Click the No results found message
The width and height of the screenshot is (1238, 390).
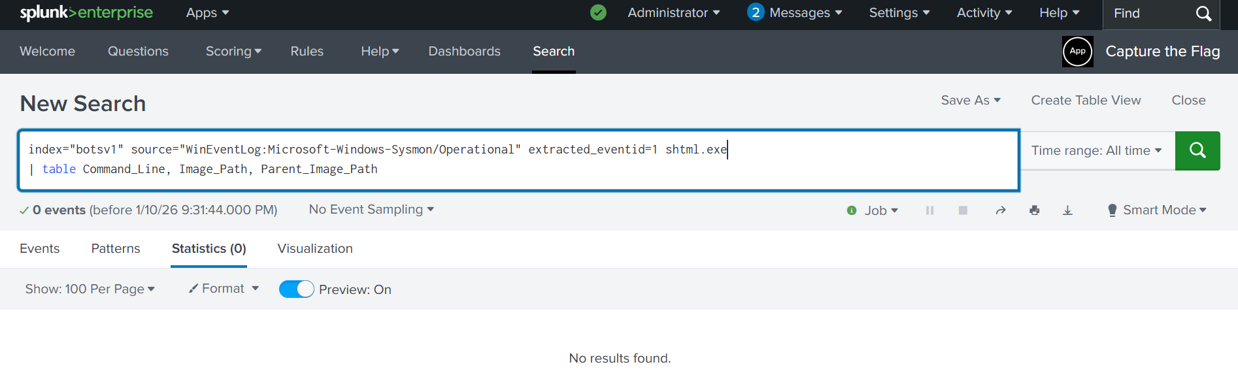tap(620, 358)
